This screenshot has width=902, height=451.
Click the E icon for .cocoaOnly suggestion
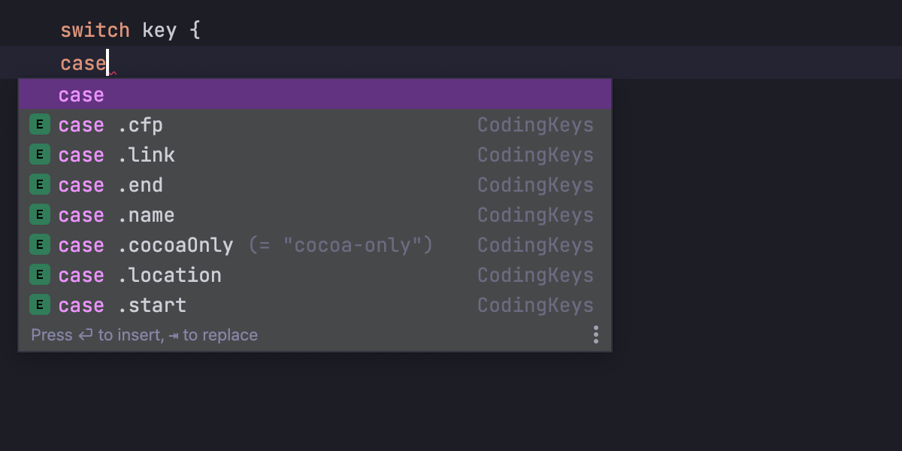click(40, 245)
